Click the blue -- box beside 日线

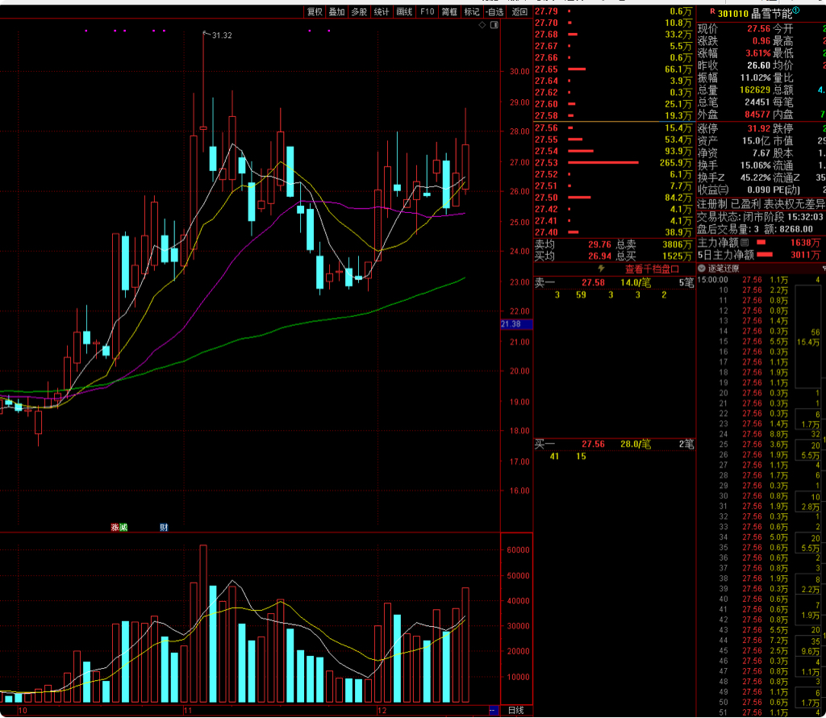coord(493,710)
